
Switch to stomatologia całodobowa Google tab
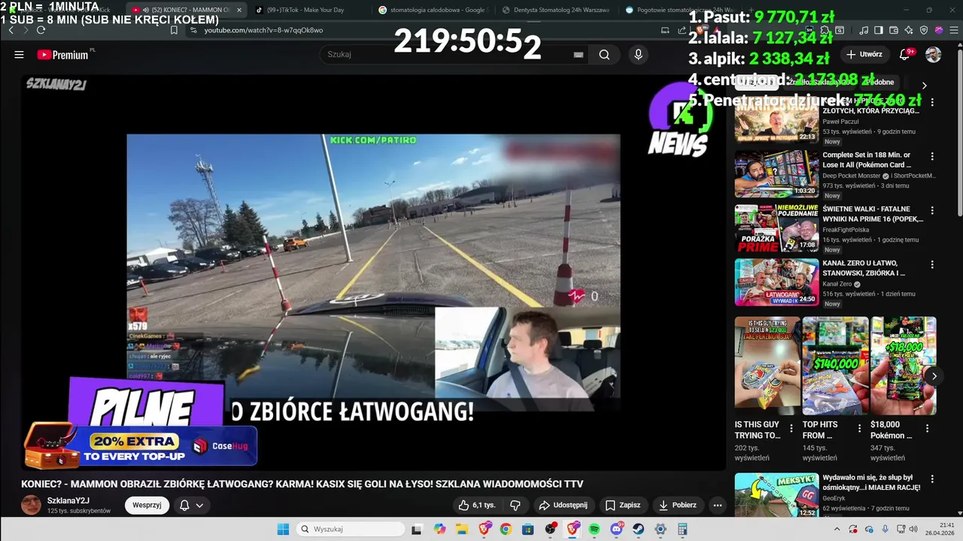tap(433, 10)
